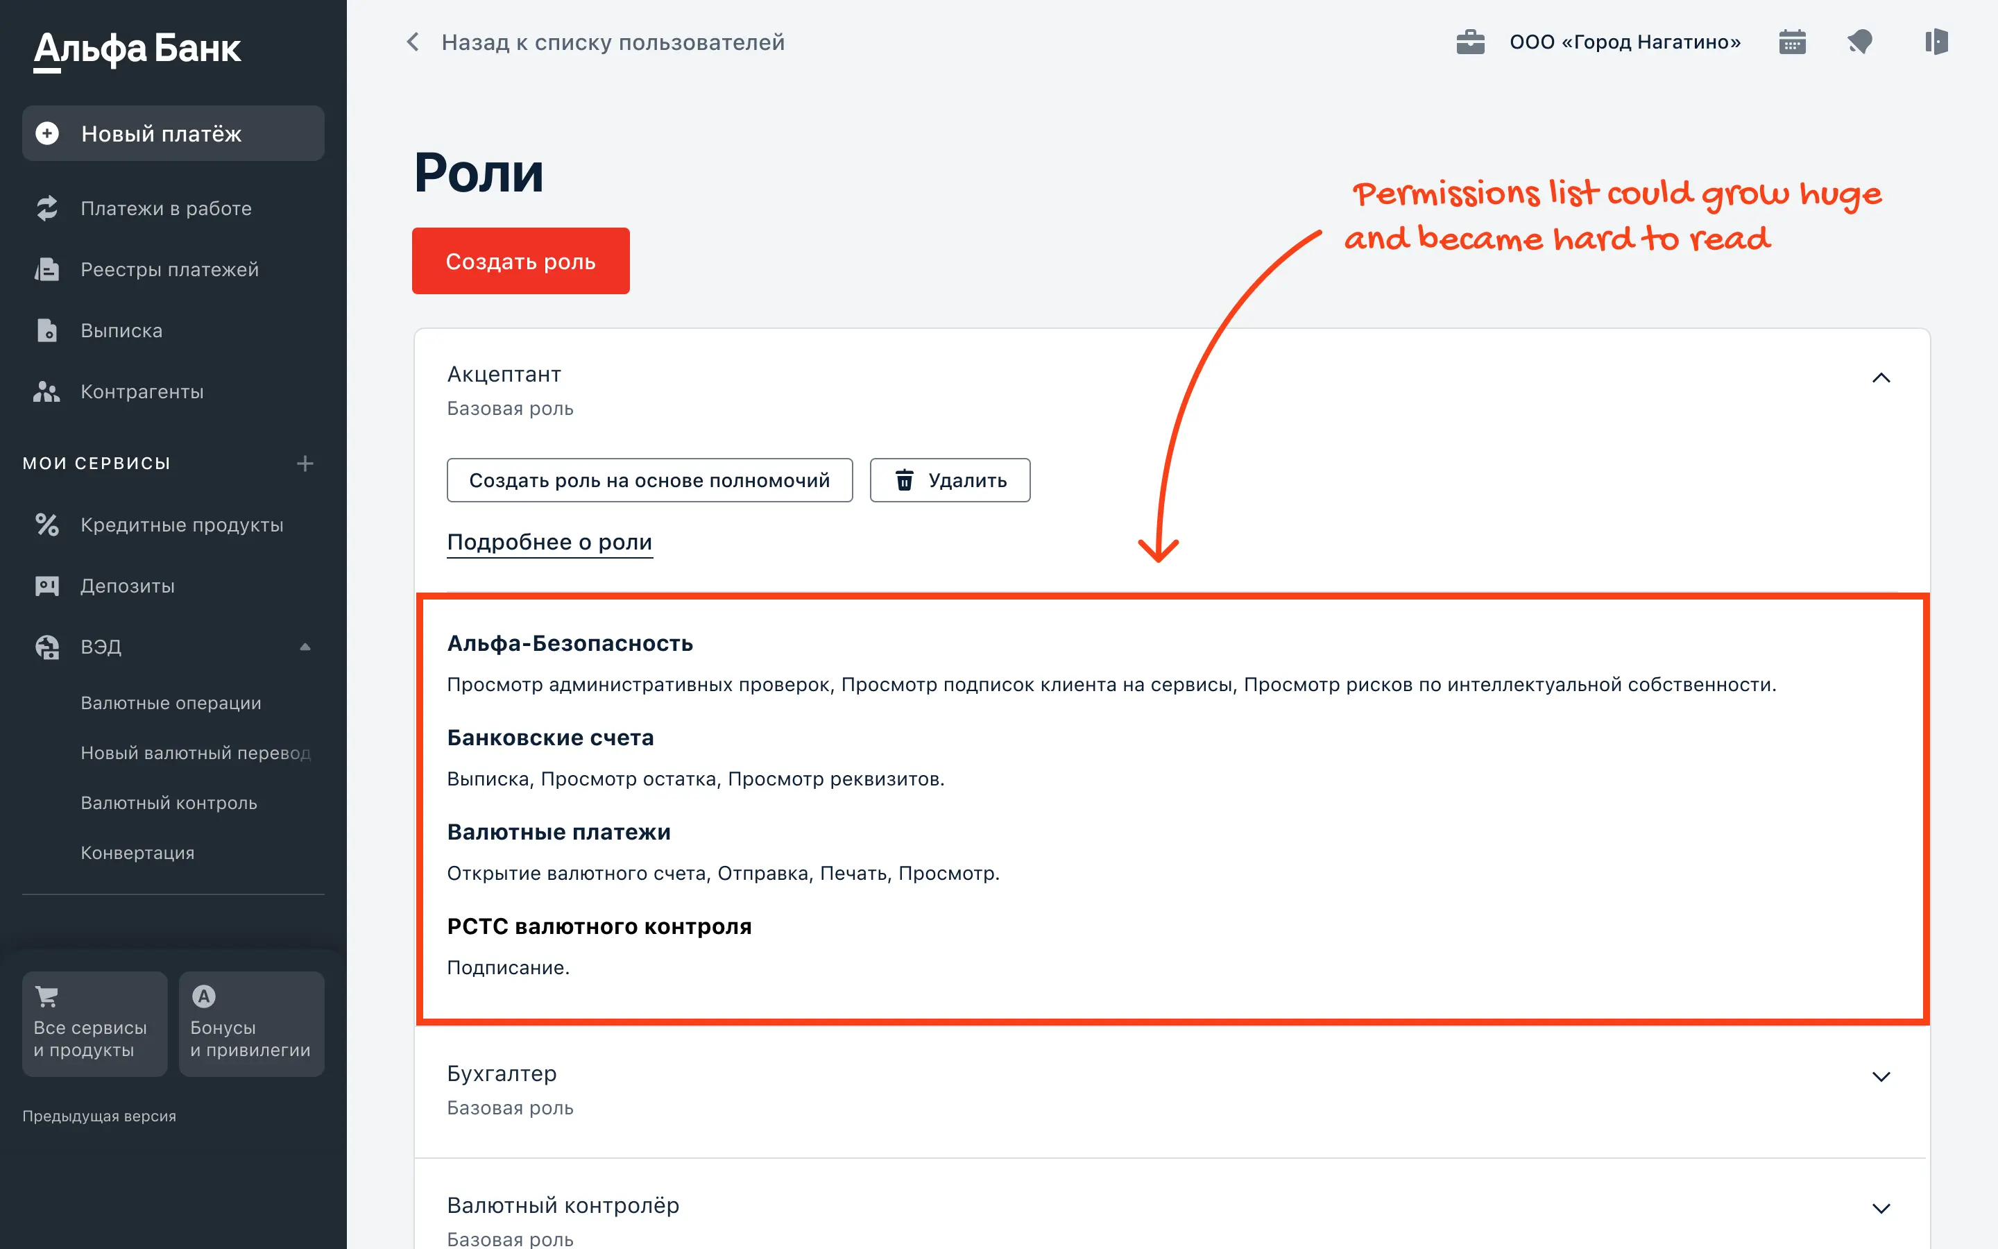This screenshot has height=1249, width=1998.
Task: Collapse the Акцептант role section
Action: [x=1881, y=378]
